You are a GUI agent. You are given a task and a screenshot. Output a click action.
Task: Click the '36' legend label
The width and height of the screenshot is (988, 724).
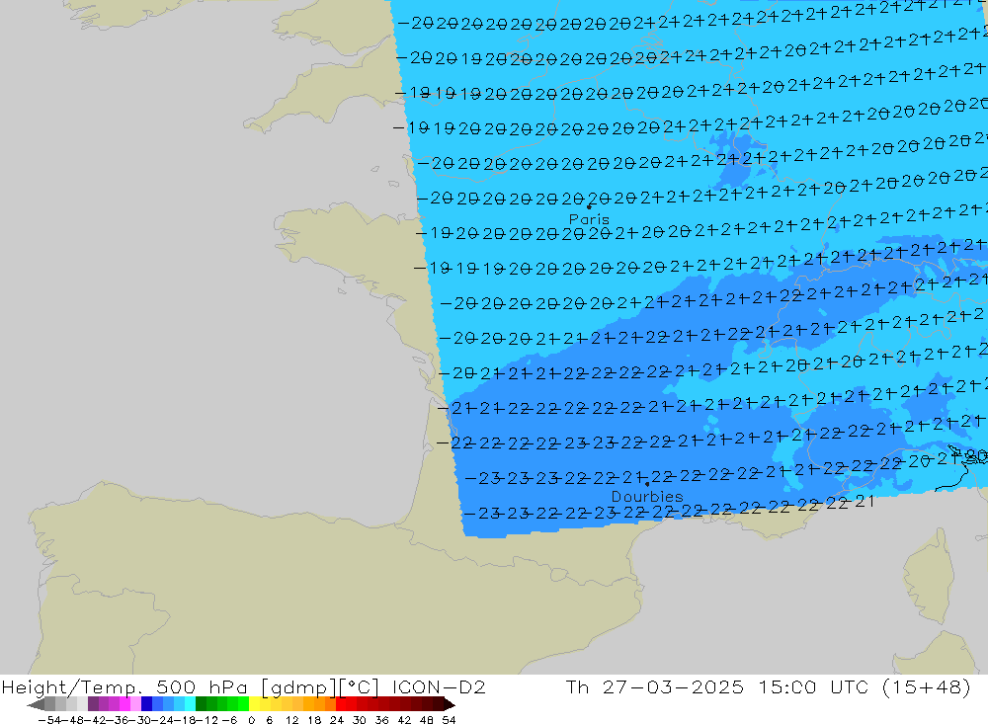click(x=381, y=720)
